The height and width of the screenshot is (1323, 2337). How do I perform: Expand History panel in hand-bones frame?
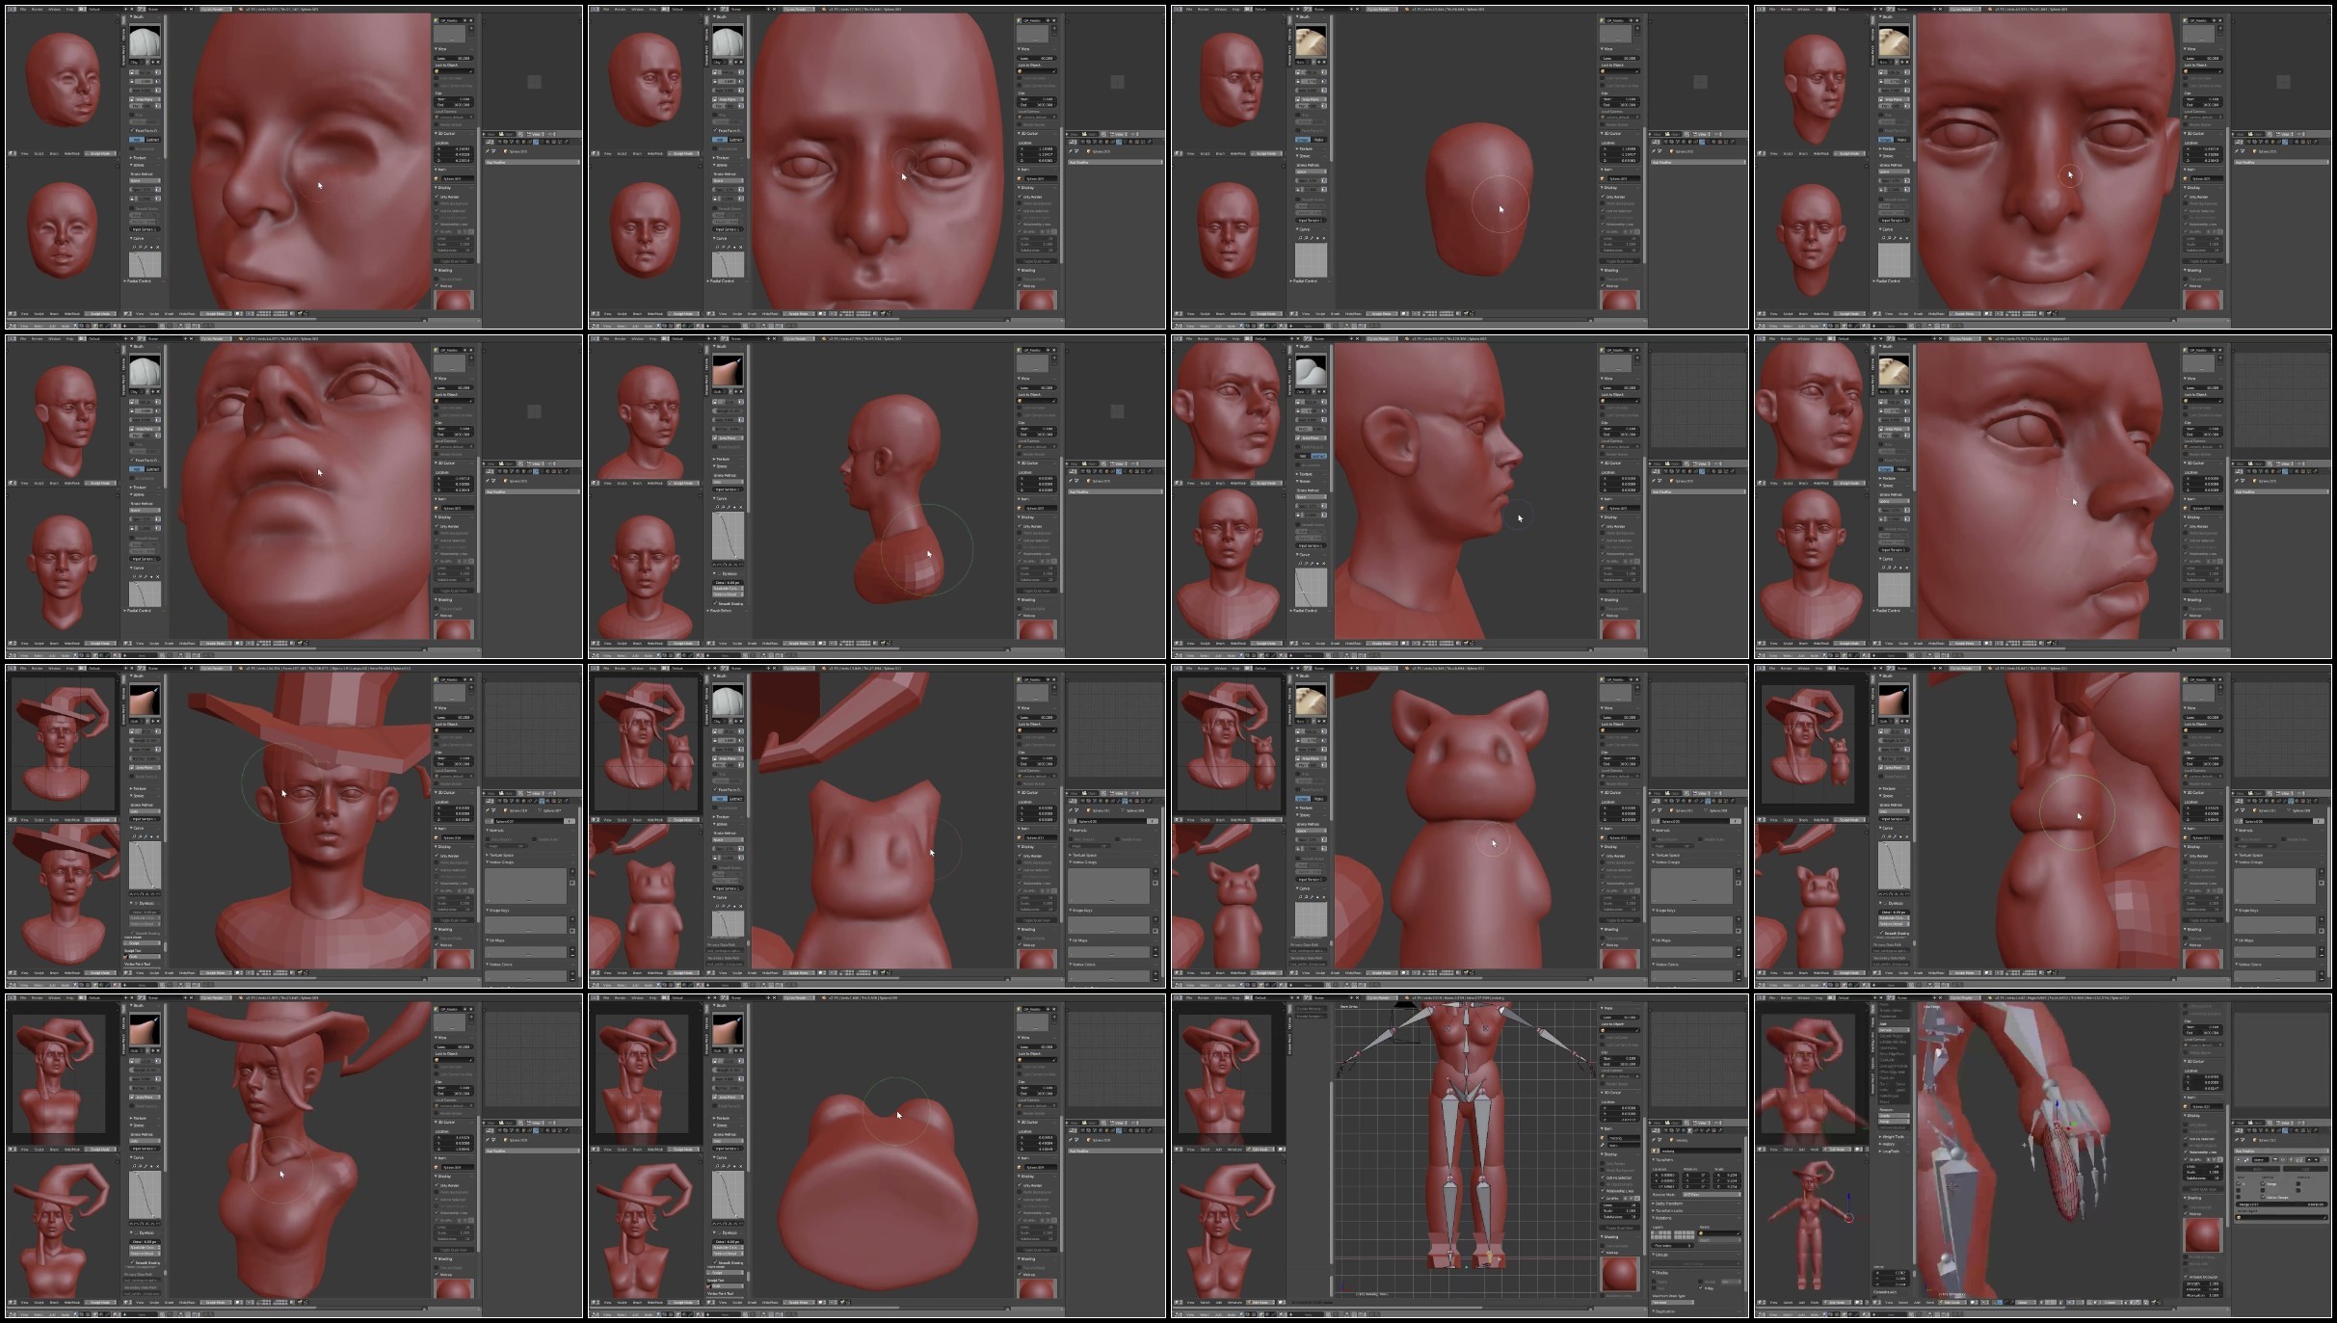point(1889,1144)
